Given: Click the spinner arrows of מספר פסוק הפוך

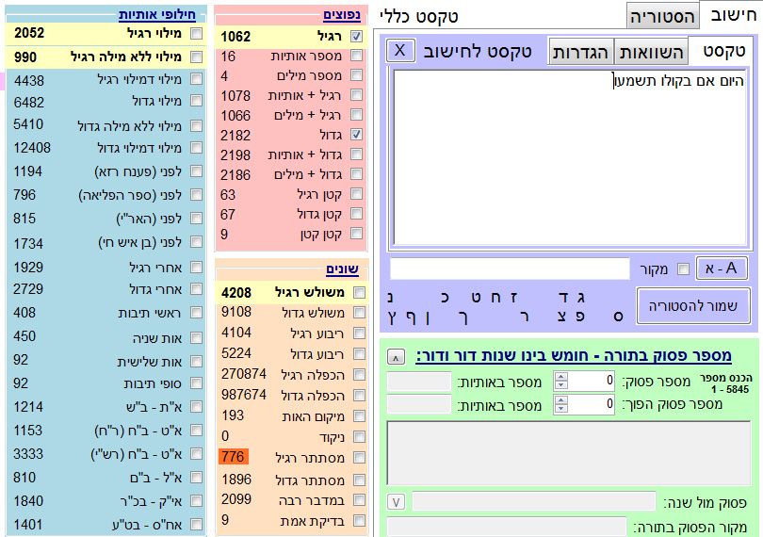Looking at the screenshot, I should tap(561, 404).
